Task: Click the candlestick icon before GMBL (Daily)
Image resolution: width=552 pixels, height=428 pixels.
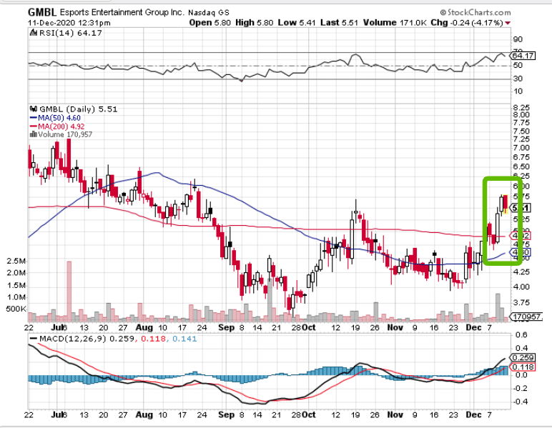Action: click(x=34, y=109)
